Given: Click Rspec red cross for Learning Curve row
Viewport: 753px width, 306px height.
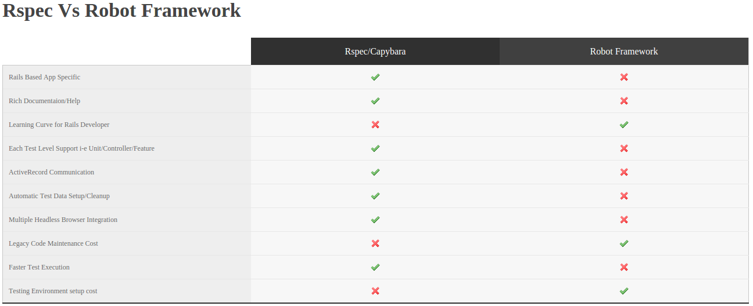Looking at the screenshot, I should point(375,125).
